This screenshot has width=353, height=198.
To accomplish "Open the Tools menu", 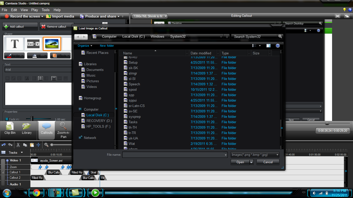I will coord(45,10).
